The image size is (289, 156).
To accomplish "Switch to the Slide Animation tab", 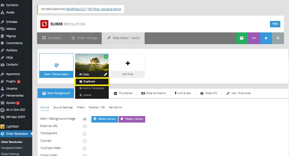I will 153,93.
